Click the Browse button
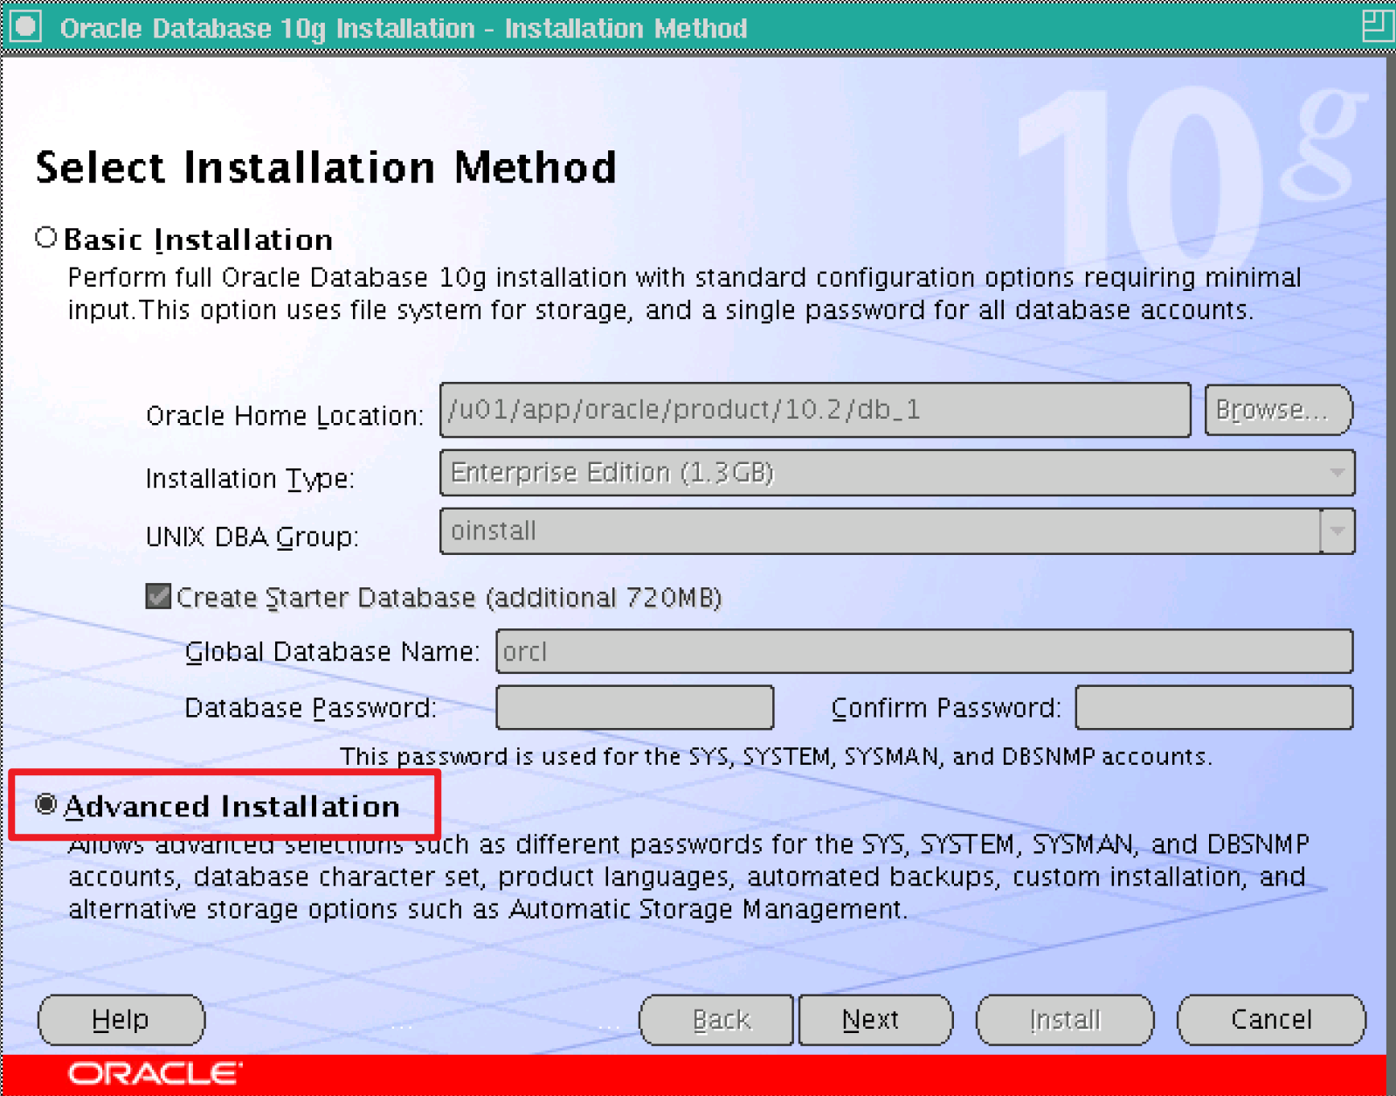 pyautogui.click(x=1279, y=410)
